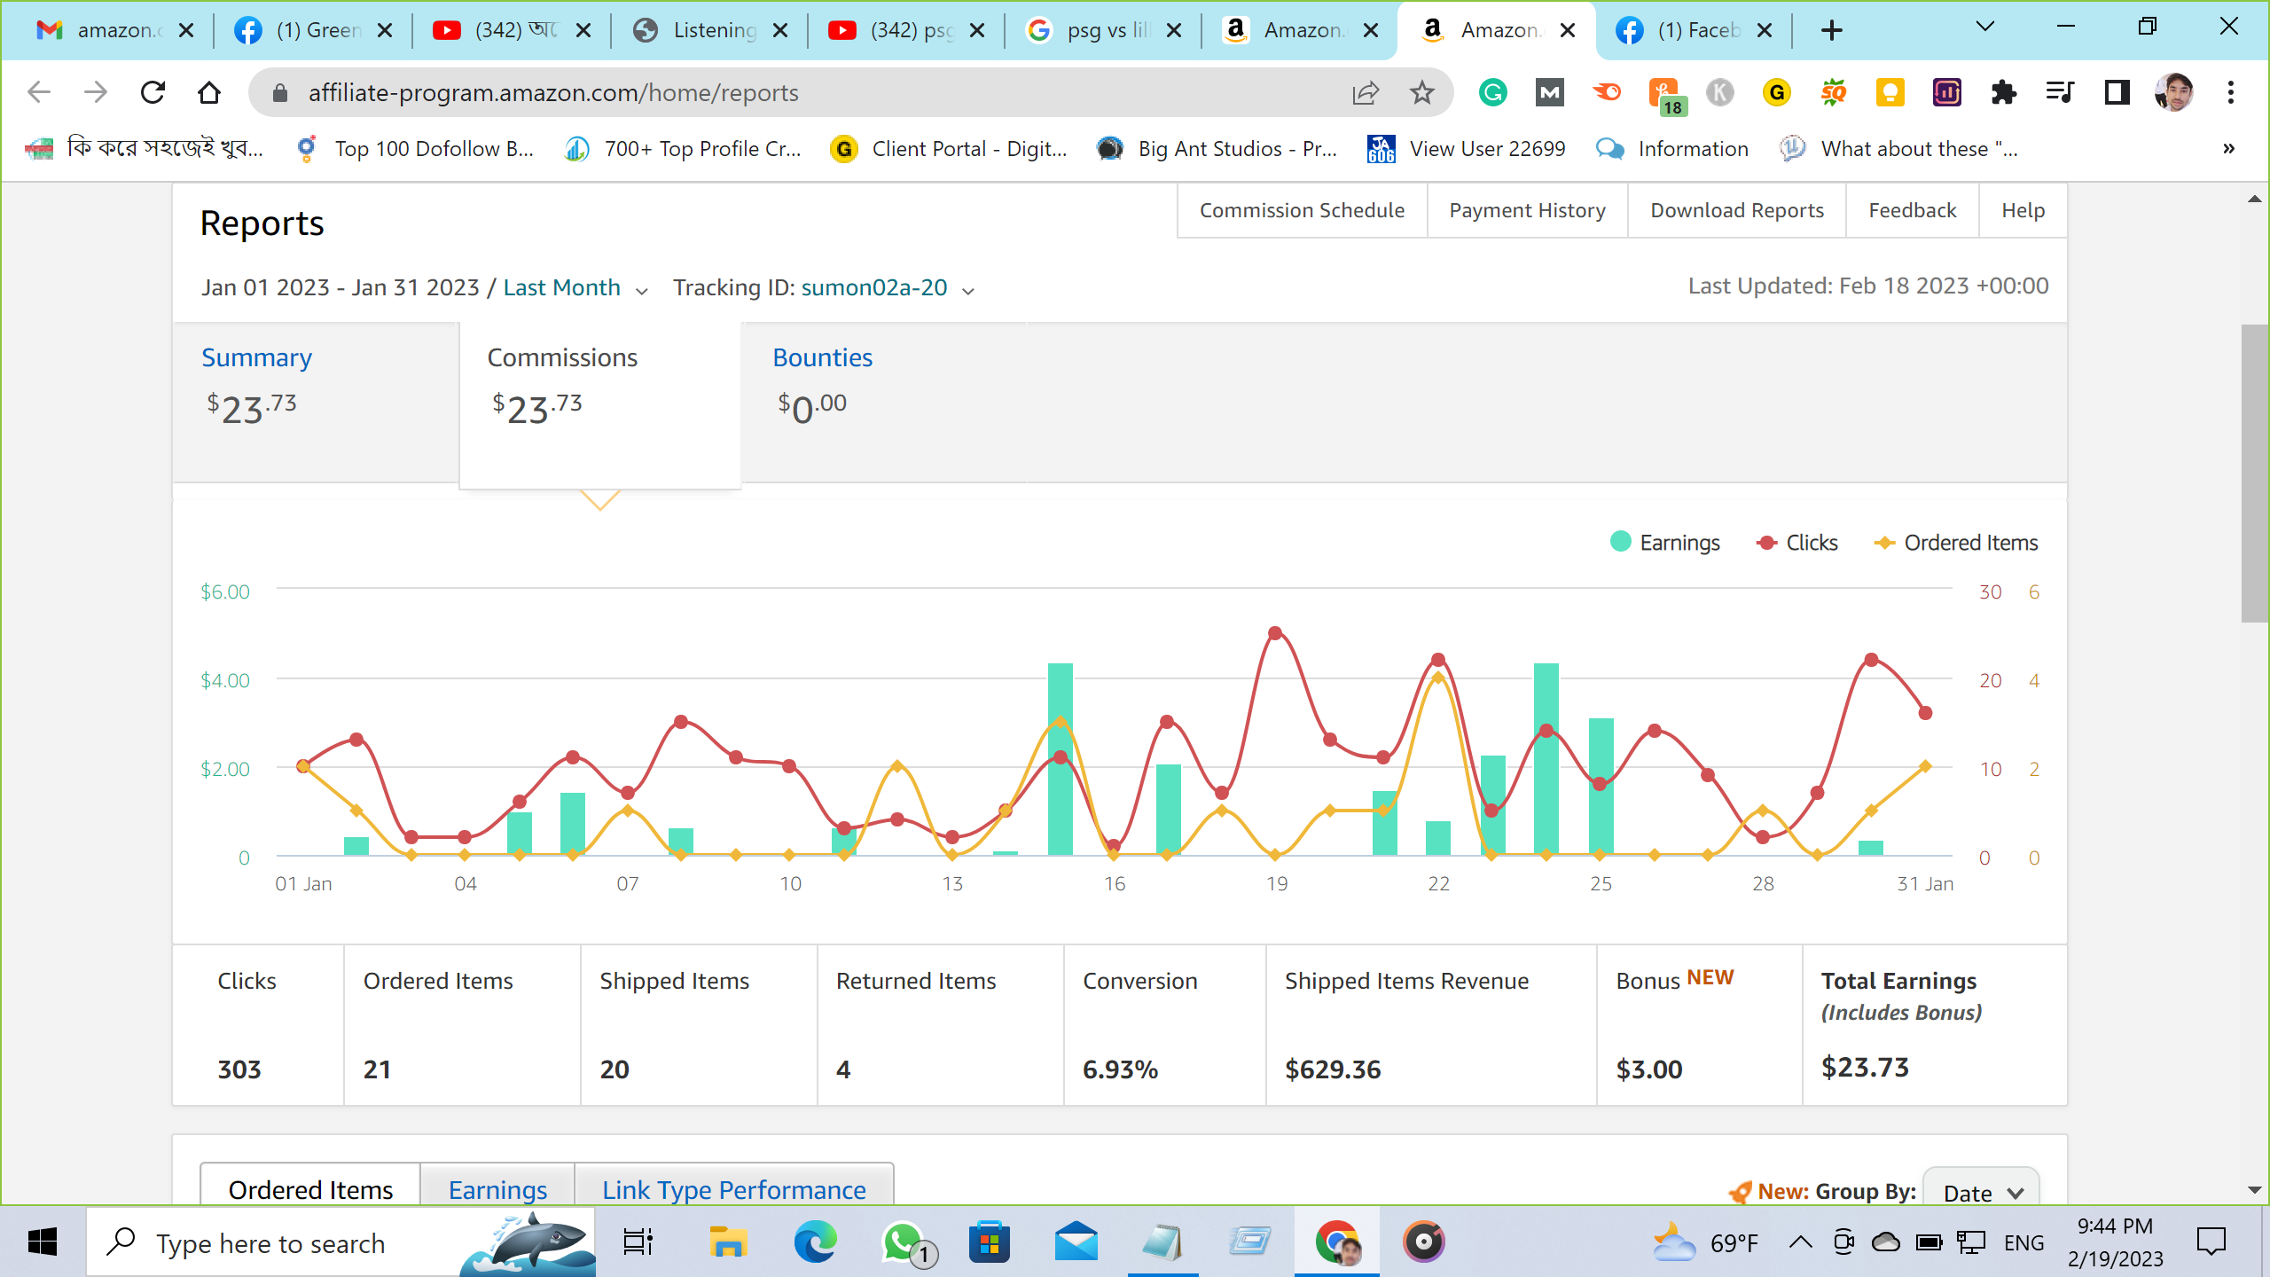Open the SEOquake extension icon
The width and height of the screenshot is (2270, 1277).
point(1834,92)
